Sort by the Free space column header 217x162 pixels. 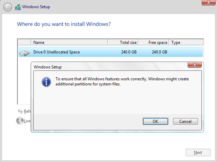(154, 42)
